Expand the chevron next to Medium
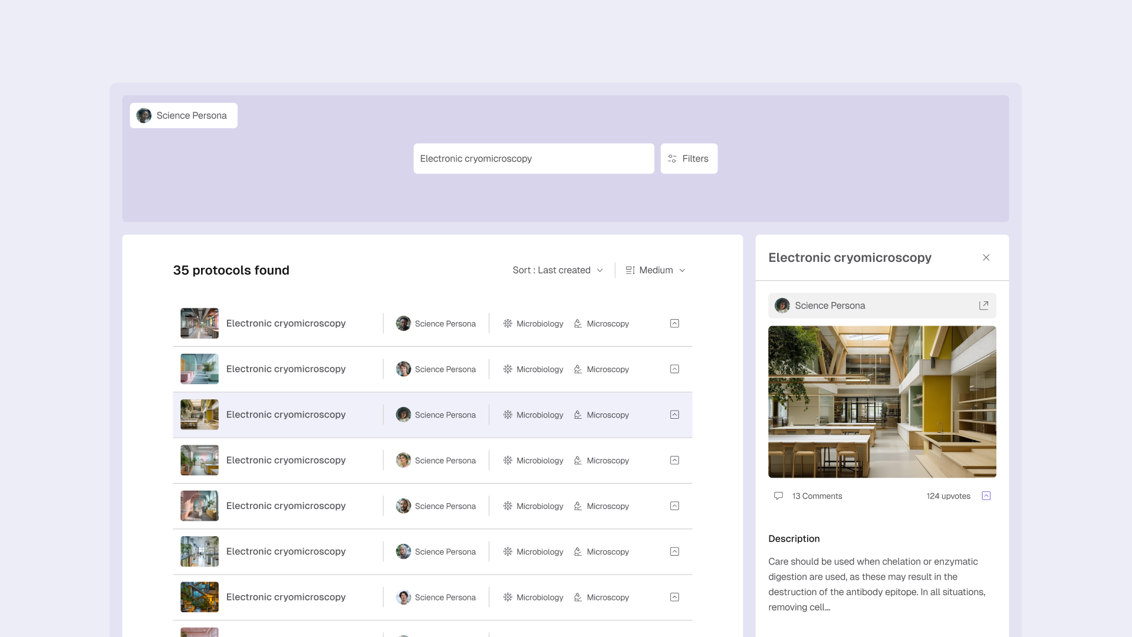 point(682,270)
